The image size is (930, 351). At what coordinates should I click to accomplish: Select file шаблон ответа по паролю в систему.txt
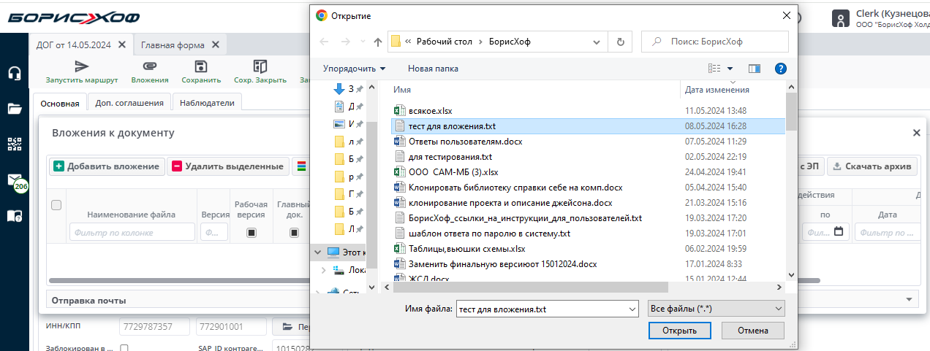pos(488,233)
